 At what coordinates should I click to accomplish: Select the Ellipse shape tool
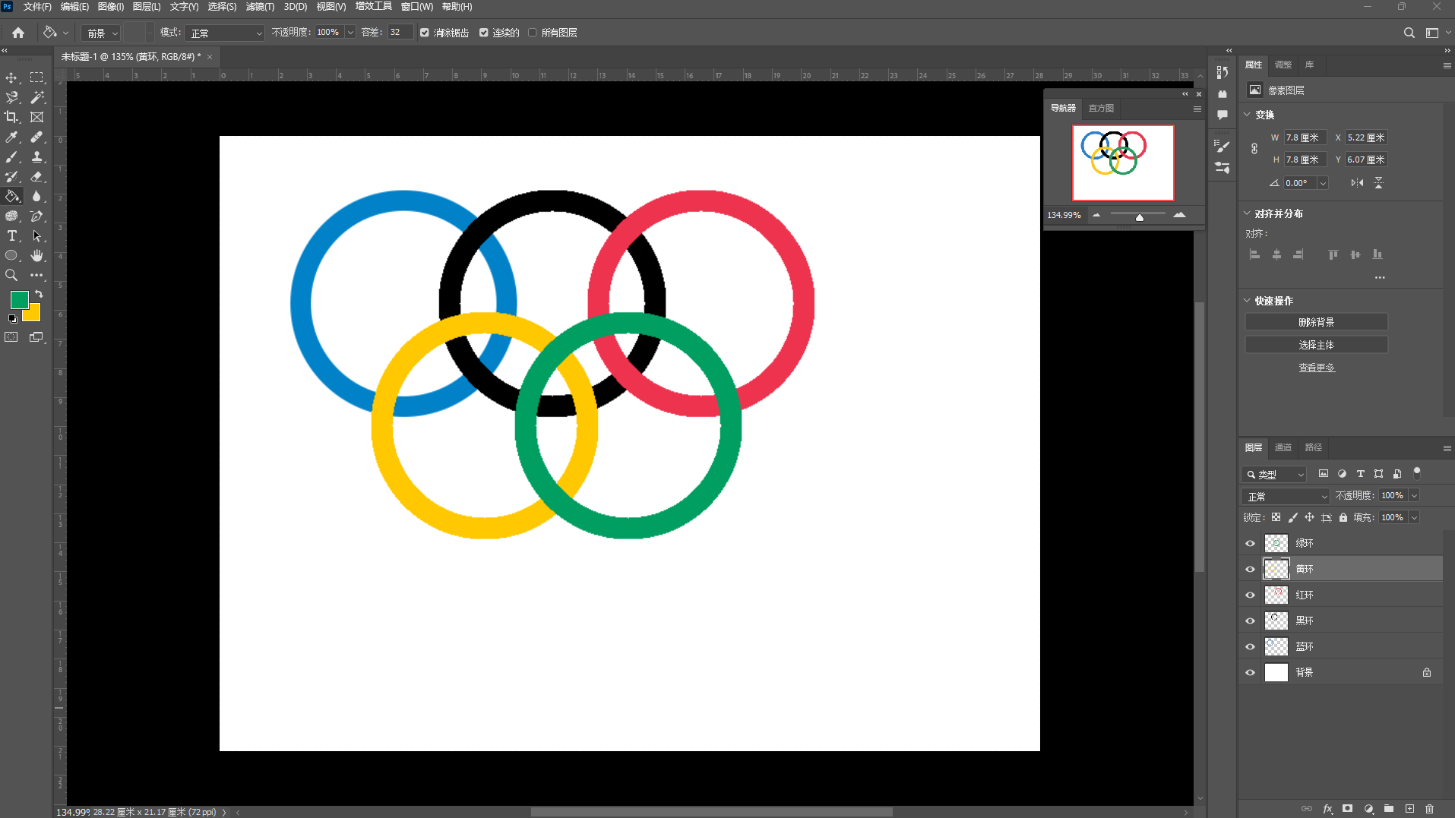pos(11,256)
